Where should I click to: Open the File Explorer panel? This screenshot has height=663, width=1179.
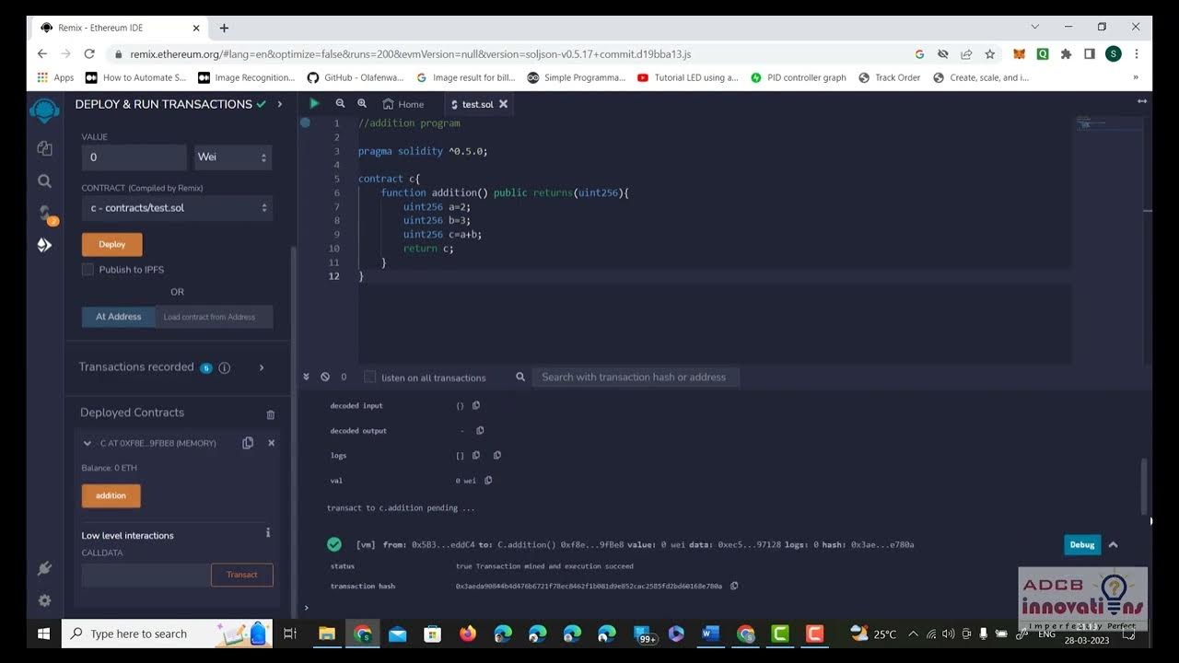tap(44, 147)
